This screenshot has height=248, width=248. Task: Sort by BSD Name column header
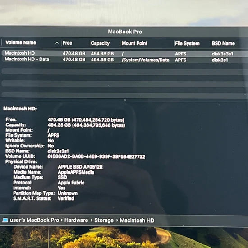[x=223, y=43]
